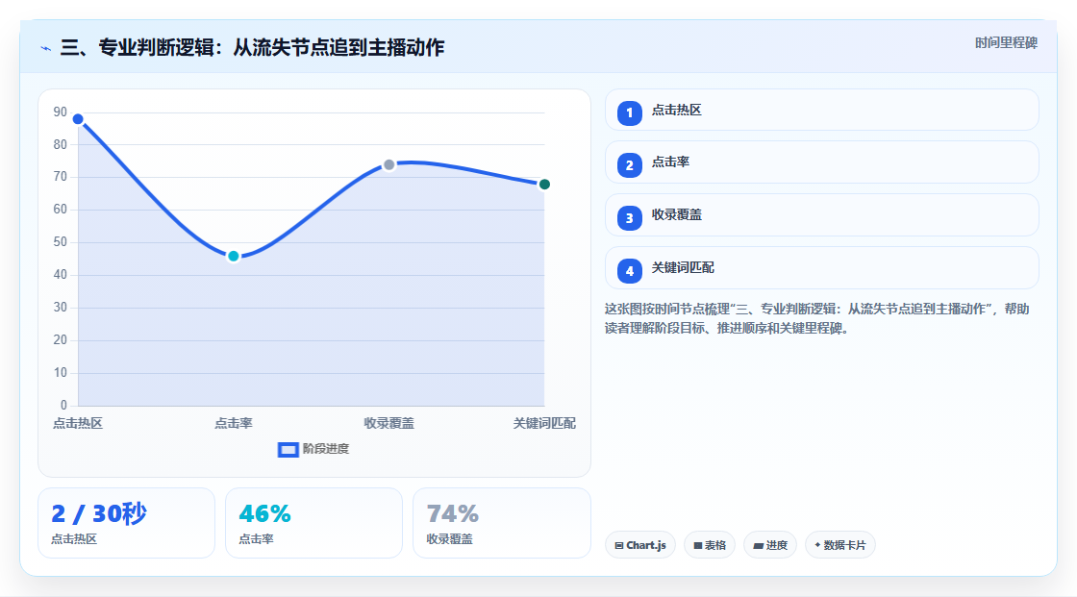Click the 阶段进度 legend text
Image resolution: width=1077 pixels, height=597 pixels.
[326, 449]
